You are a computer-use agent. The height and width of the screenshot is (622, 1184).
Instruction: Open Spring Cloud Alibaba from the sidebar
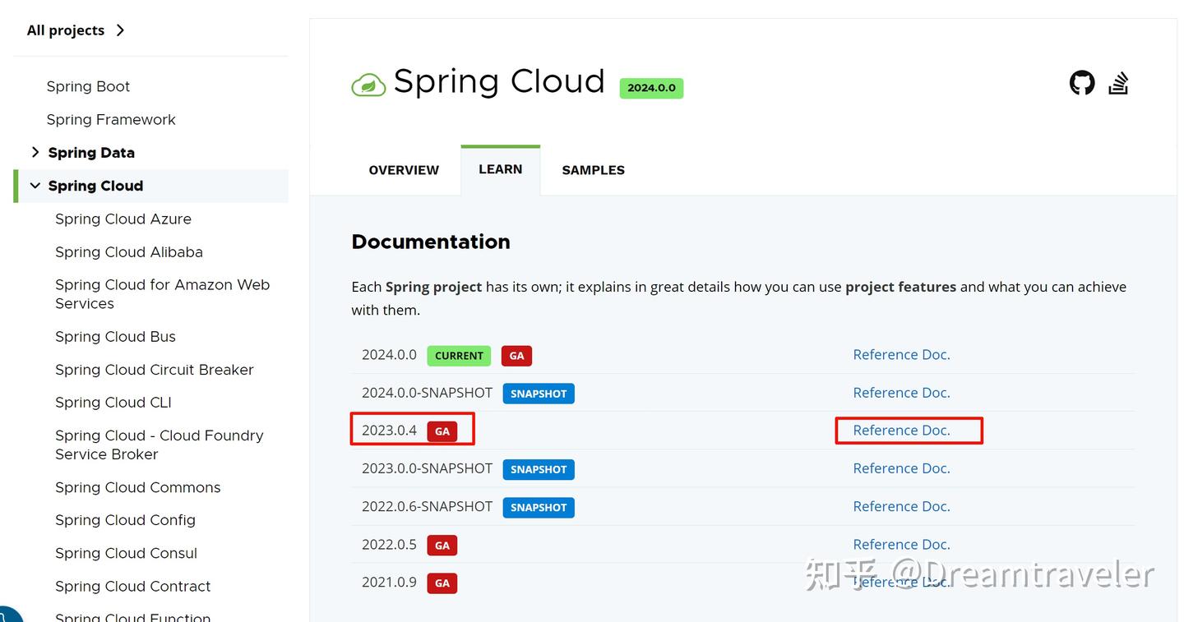coord(128,251)
